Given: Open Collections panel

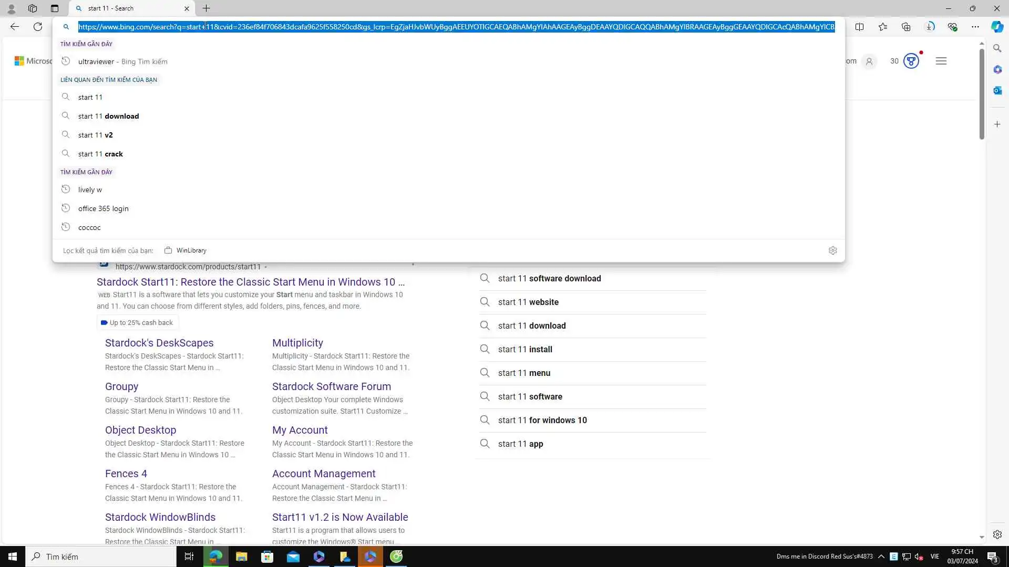Looking at the screenshot, I should pos(906,27).
